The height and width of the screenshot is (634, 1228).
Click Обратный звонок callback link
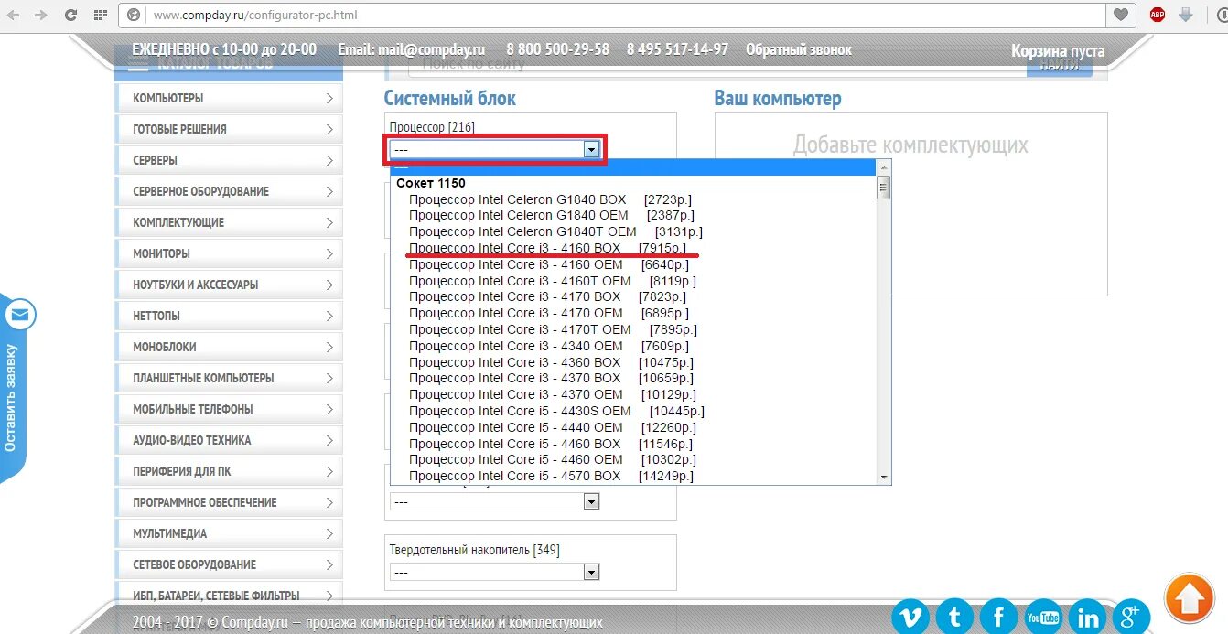pos(798,49)
